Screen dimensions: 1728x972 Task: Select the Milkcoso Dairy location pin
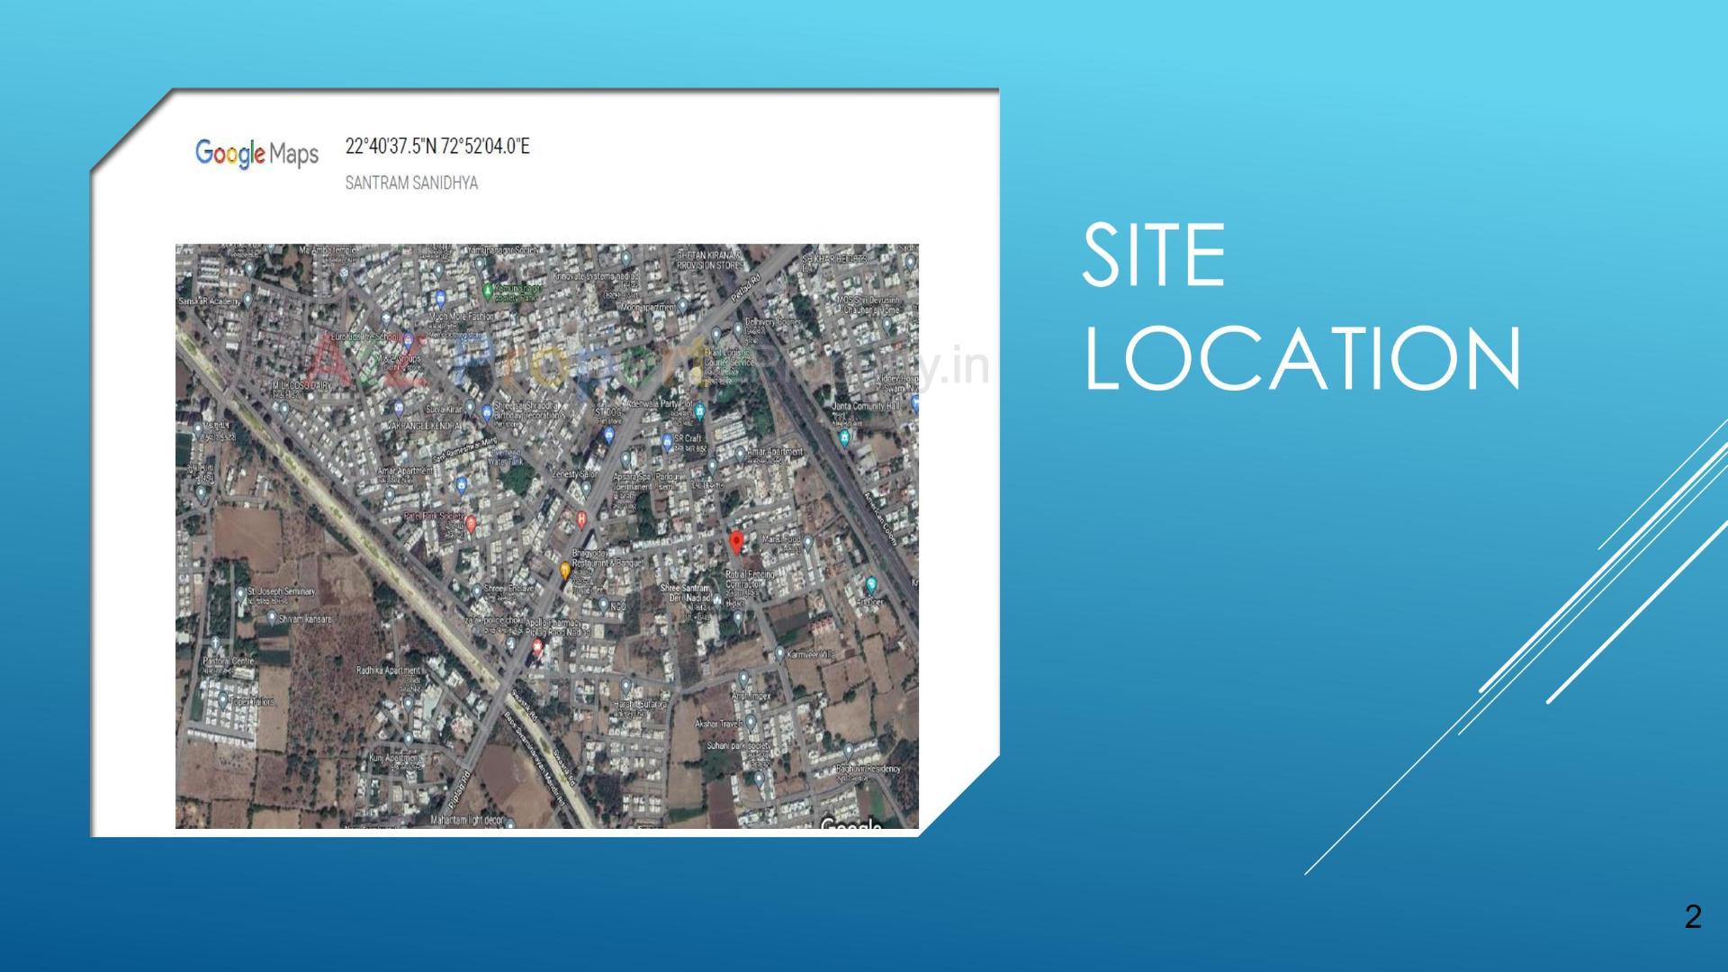pyautogui.click(x=283, y=409)
